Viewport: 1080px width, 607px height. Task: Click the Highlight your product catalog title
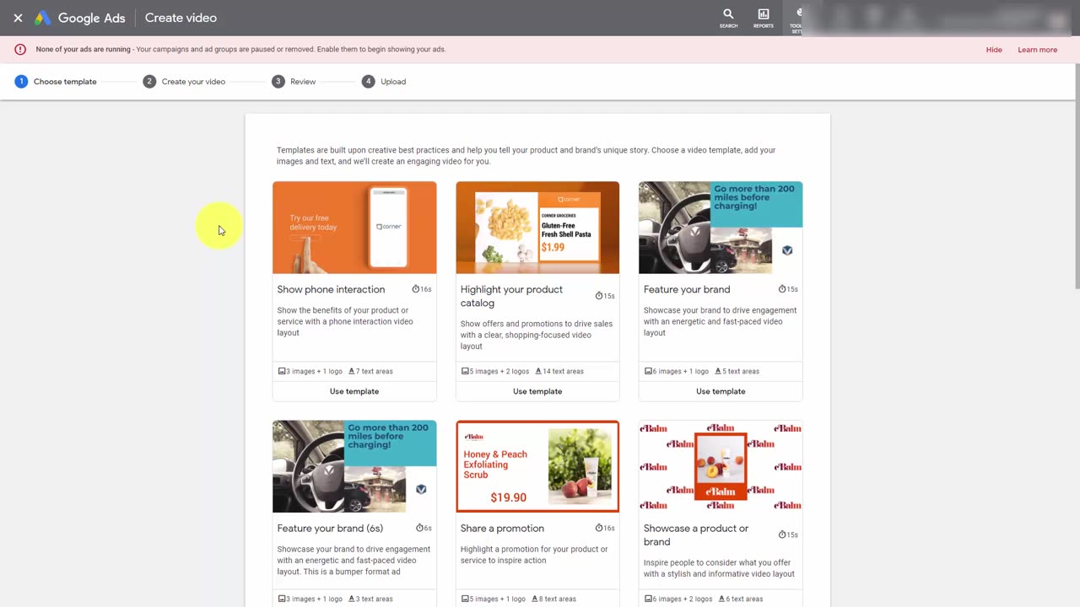[511, 296]
